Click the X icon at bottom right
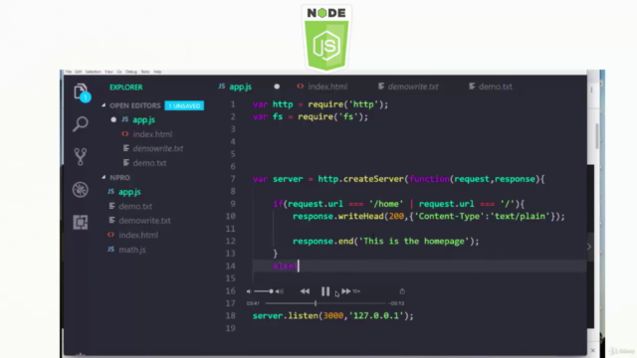The image size is (637, 358). coord(593,350)
